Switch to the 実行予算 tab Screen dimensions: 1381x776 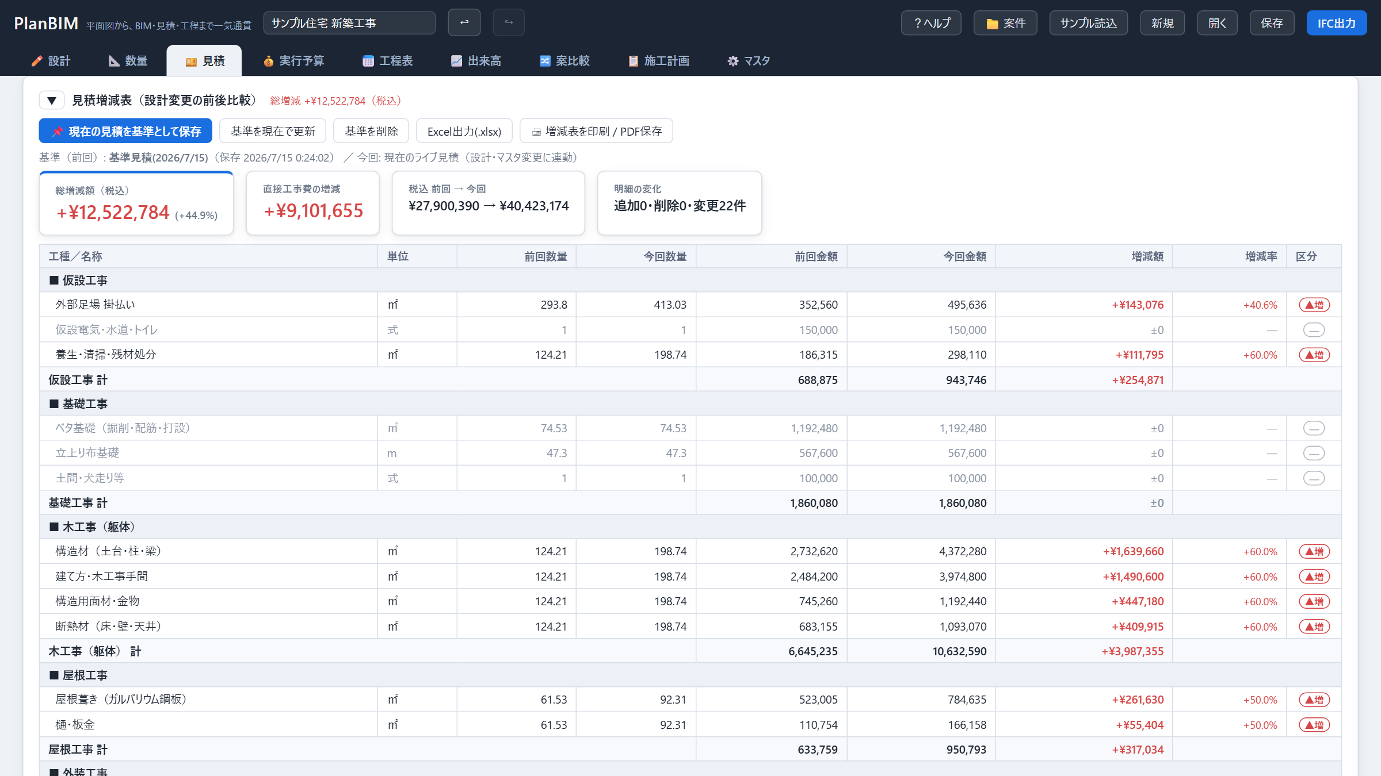click(293, 61)
